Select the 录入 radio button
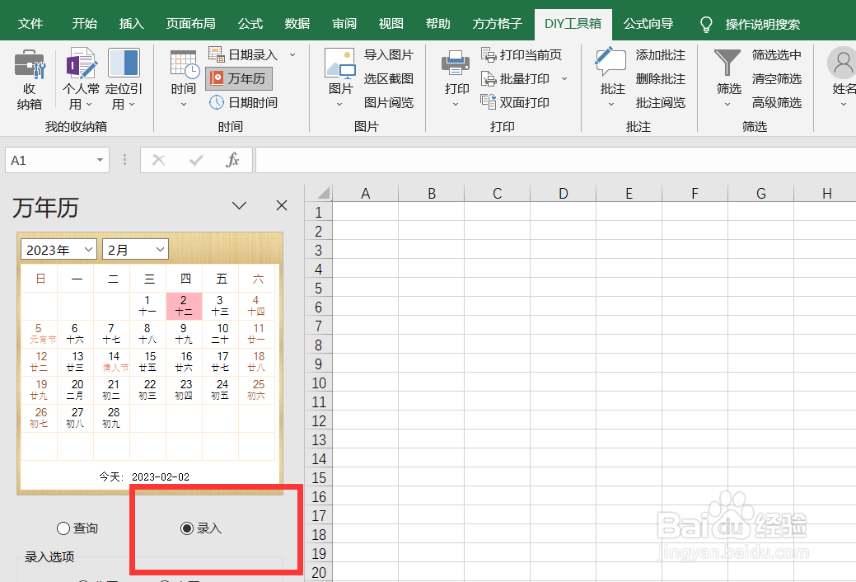 (x=189, y=528)
